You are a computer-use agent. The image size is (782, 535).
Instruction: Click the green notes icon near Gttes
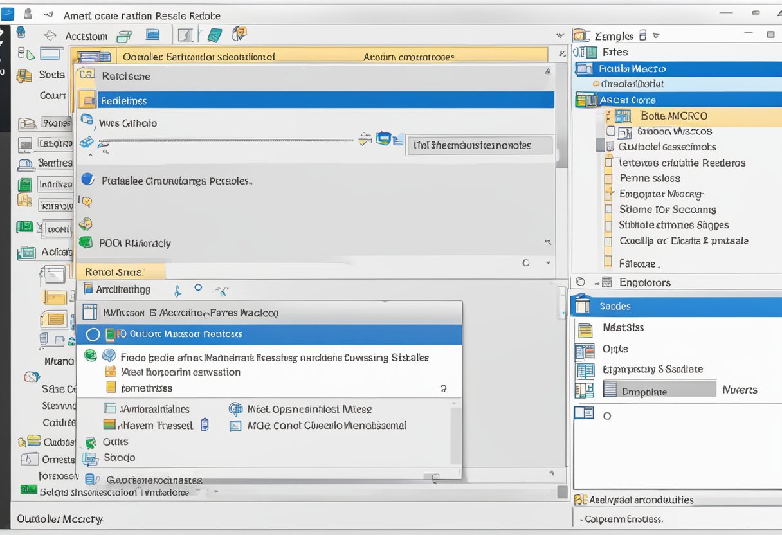tap(90, 441)
